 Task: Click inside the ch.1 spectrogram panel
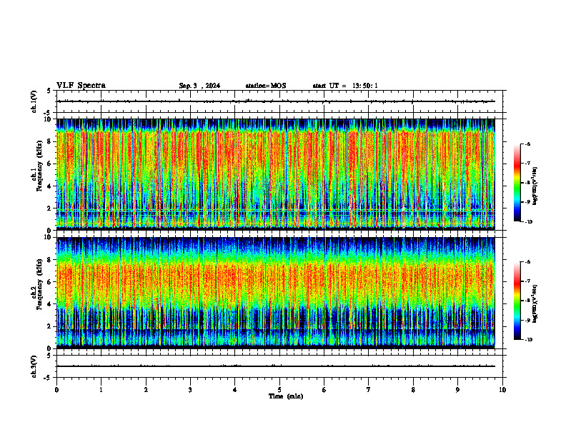(x=275, y=174)
